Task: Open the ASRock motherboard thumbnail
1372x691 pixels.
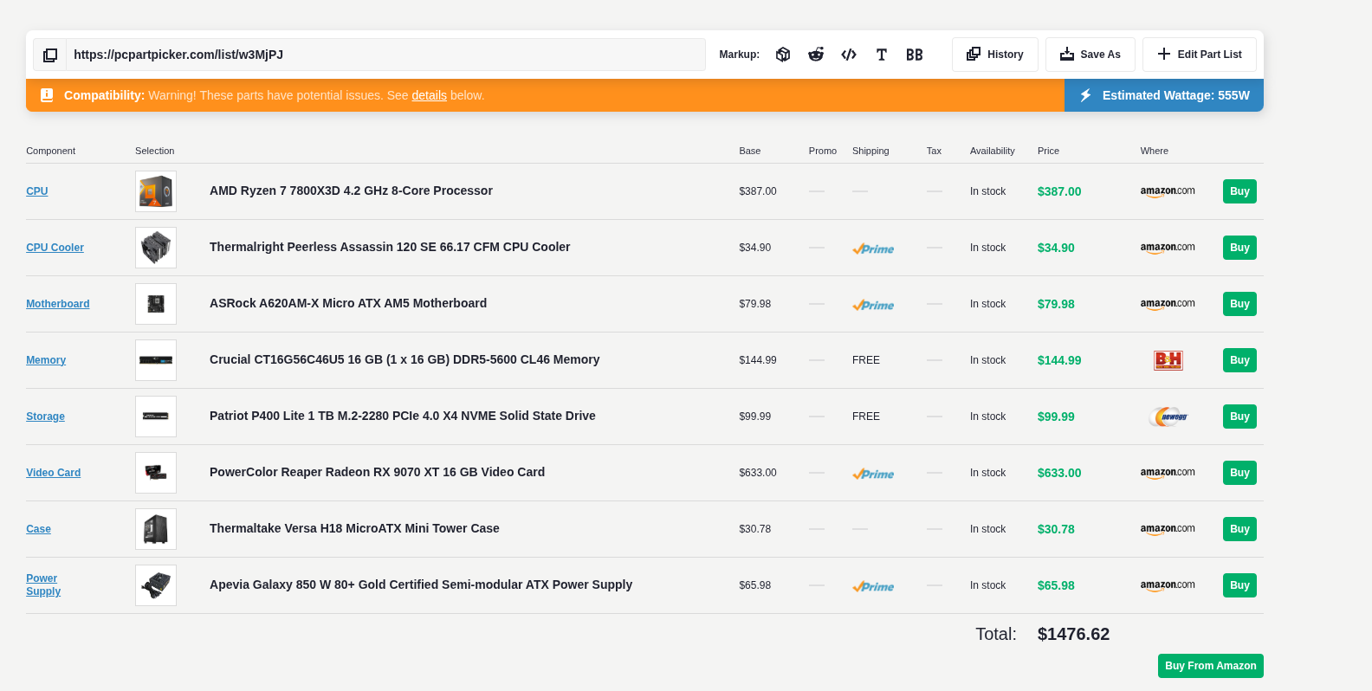Action: [156, 304]
